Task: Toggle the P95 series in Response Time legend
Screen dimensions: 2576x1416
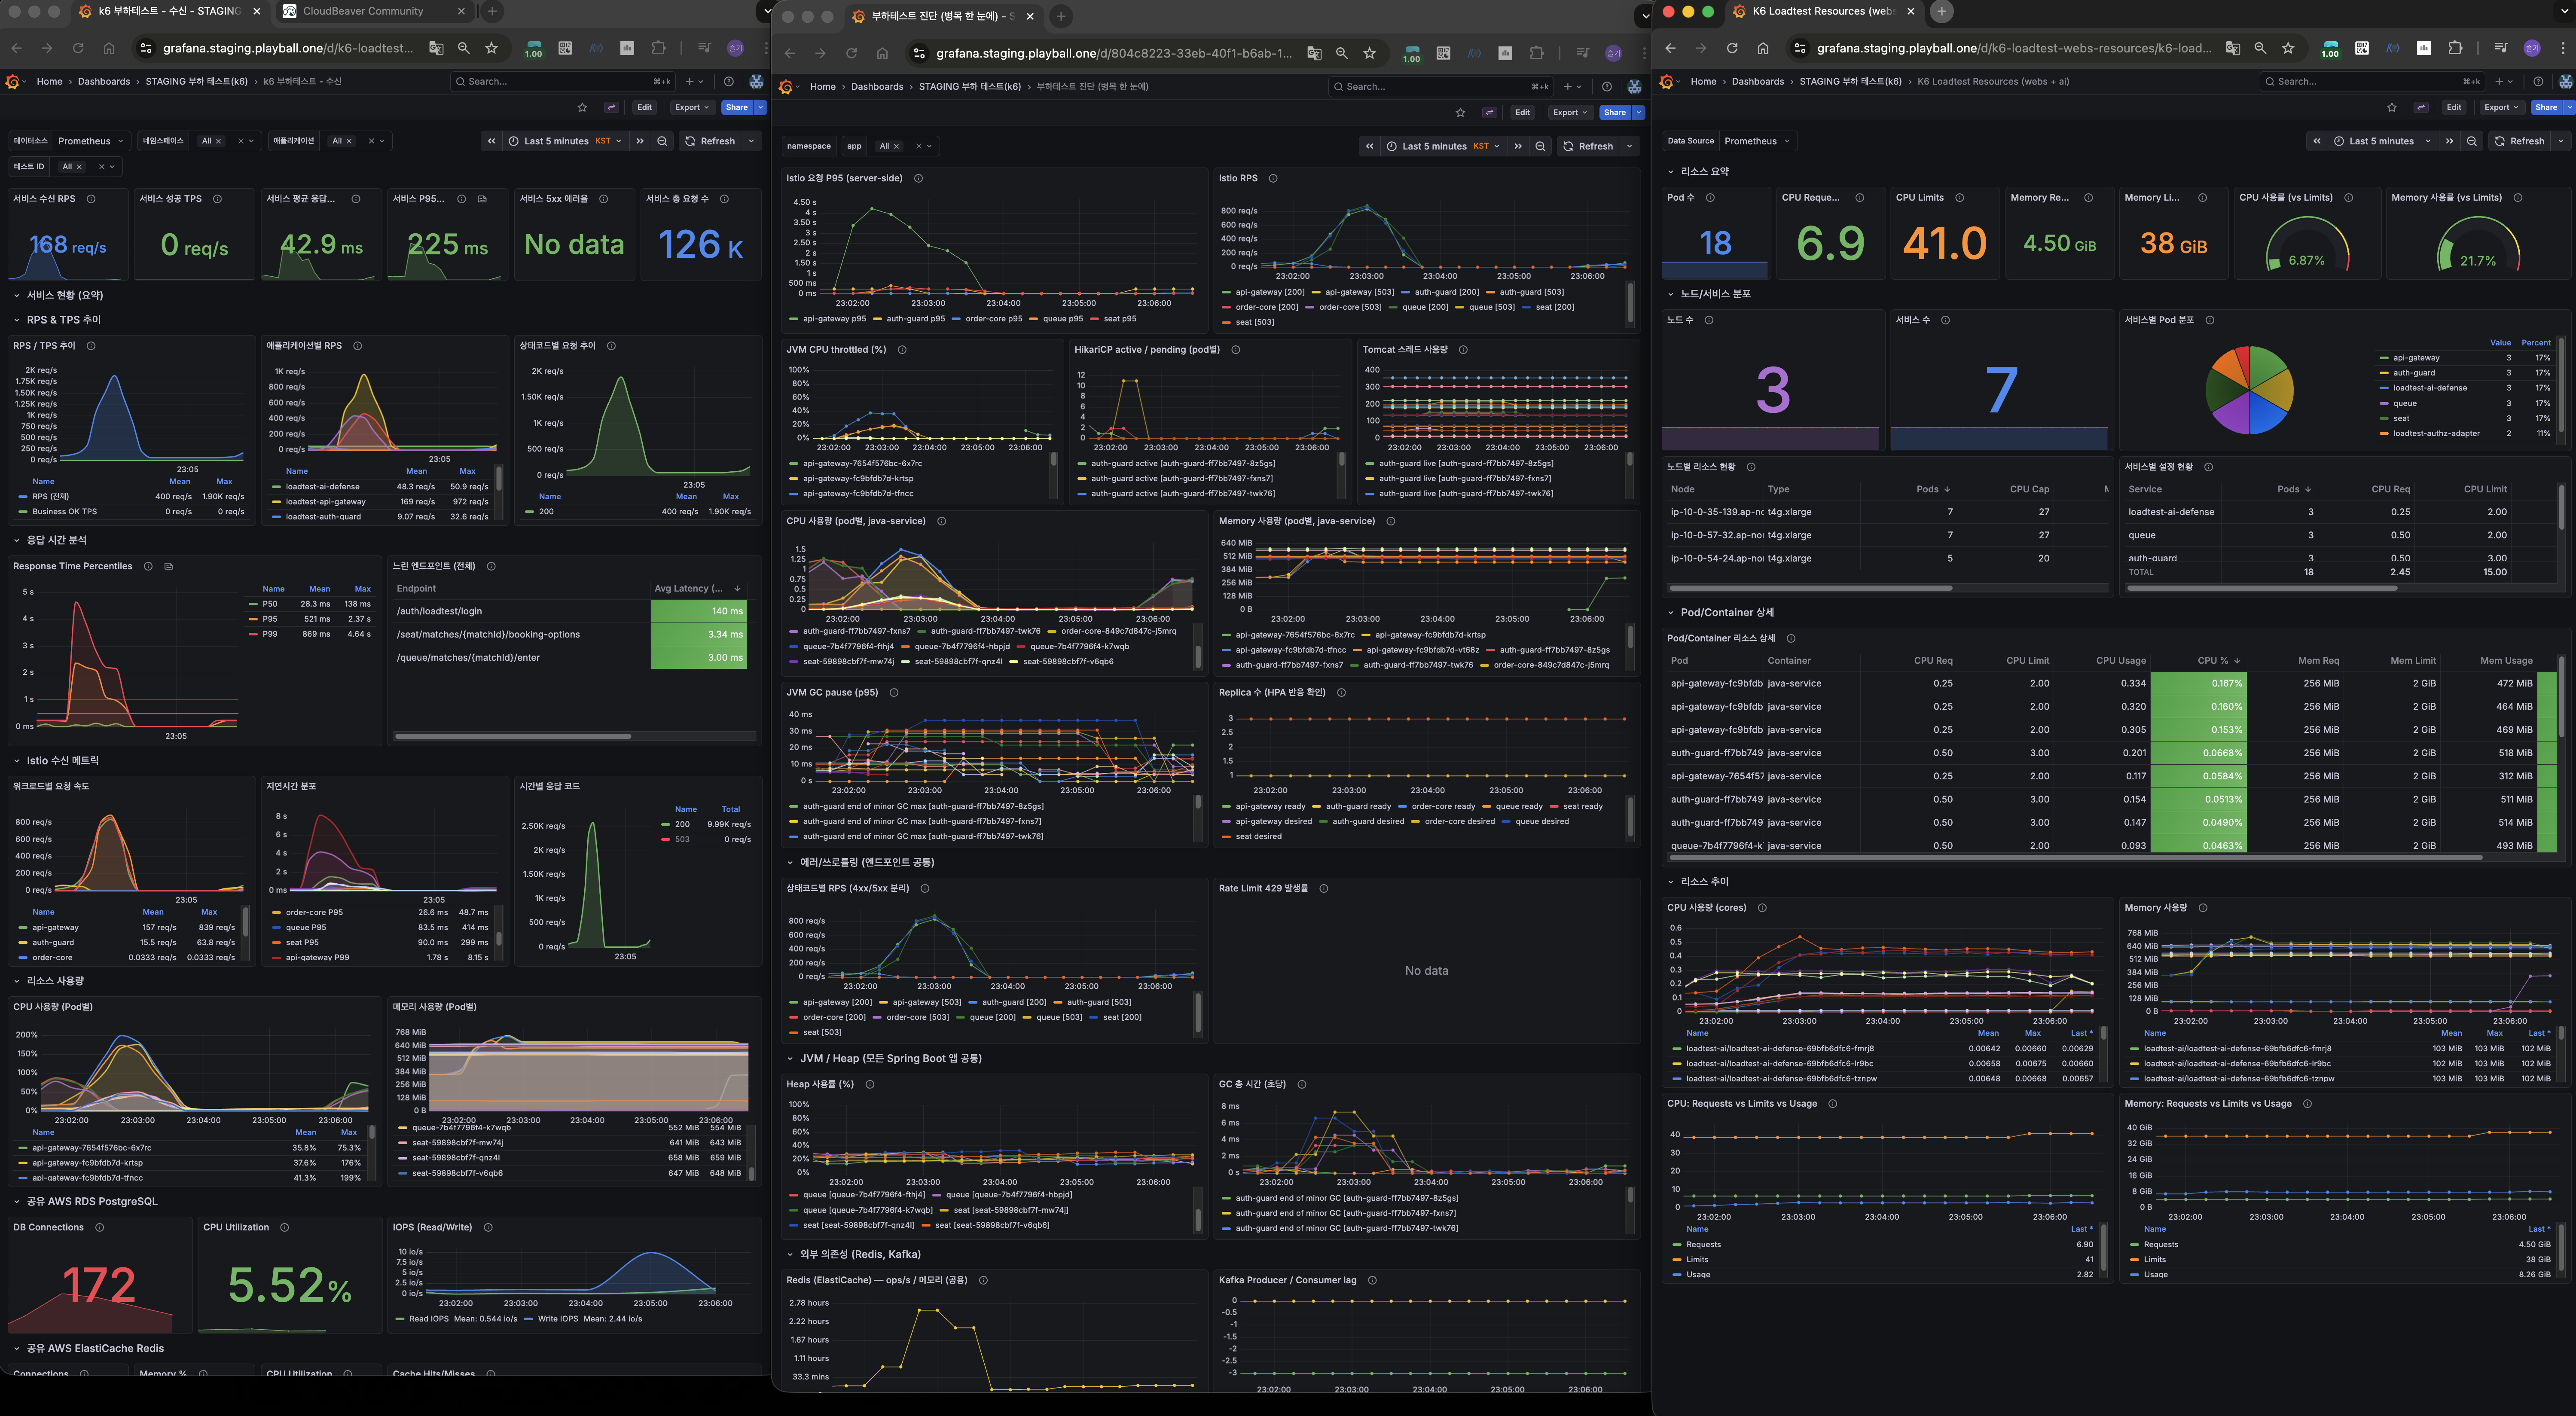Action: [x=270, y=619]
